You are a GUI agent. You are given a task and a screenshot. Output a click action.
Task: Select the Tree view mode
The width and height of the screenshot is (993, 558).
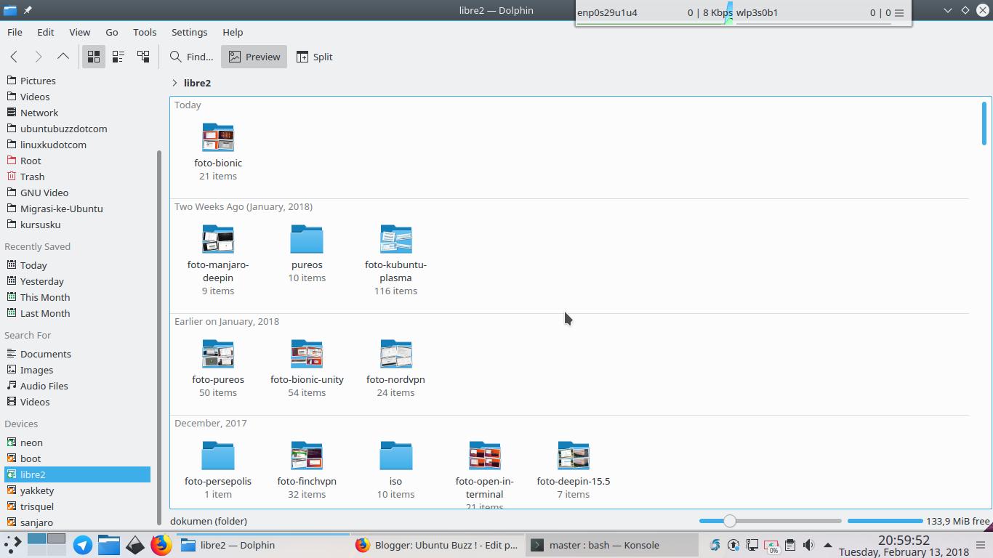(x=142, y=56)
